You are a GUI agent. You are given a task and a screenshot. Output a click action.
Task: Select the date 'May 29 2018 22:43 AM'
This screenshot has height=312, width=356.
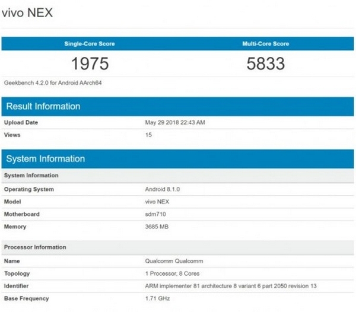click(175, 123)
